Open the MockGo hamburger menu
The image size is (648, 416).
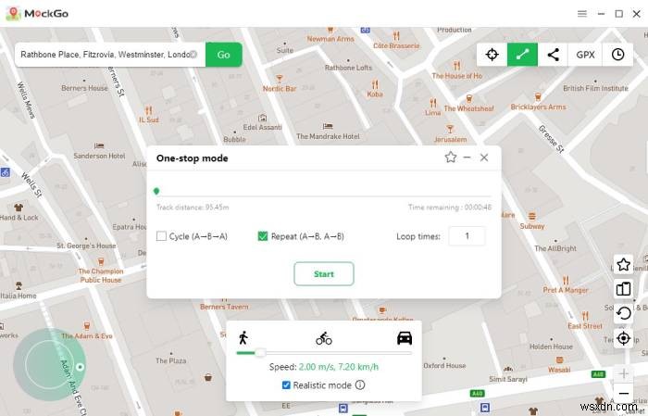click(x=582, y=14)
